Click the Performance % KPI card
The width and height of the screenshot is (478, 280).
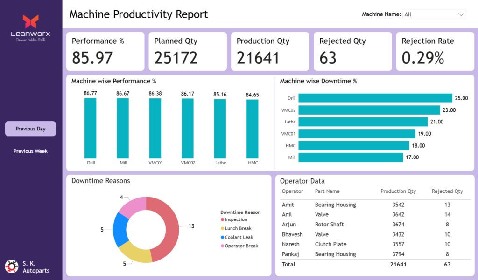click(105, 51)
